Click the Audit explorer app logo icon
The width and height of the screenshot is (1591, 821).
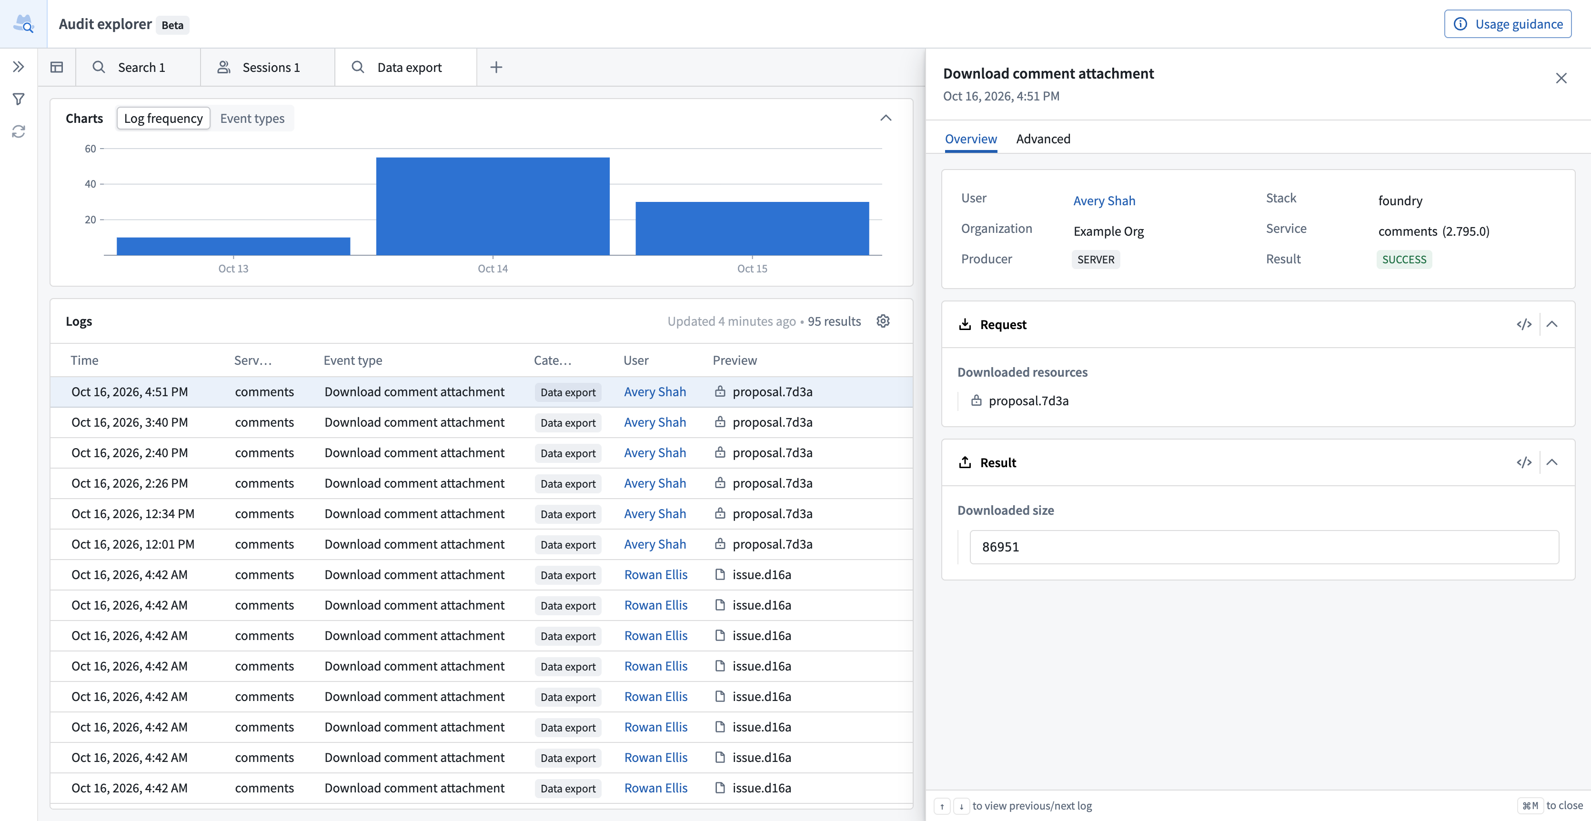click(23, 24)
